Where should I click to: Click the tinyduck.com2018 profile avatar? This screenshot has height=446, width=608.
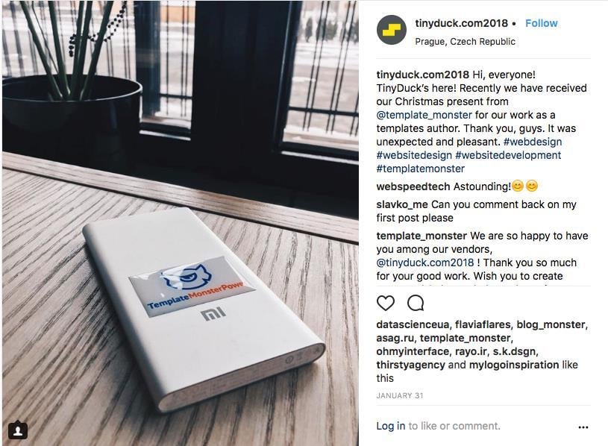click(x=391, y=30)
